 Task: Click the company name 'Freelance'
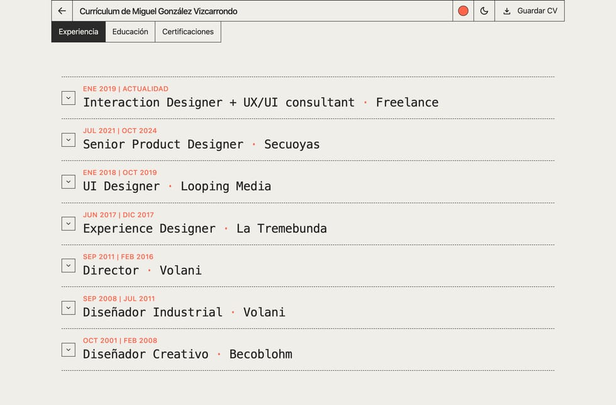click(407, 102)
